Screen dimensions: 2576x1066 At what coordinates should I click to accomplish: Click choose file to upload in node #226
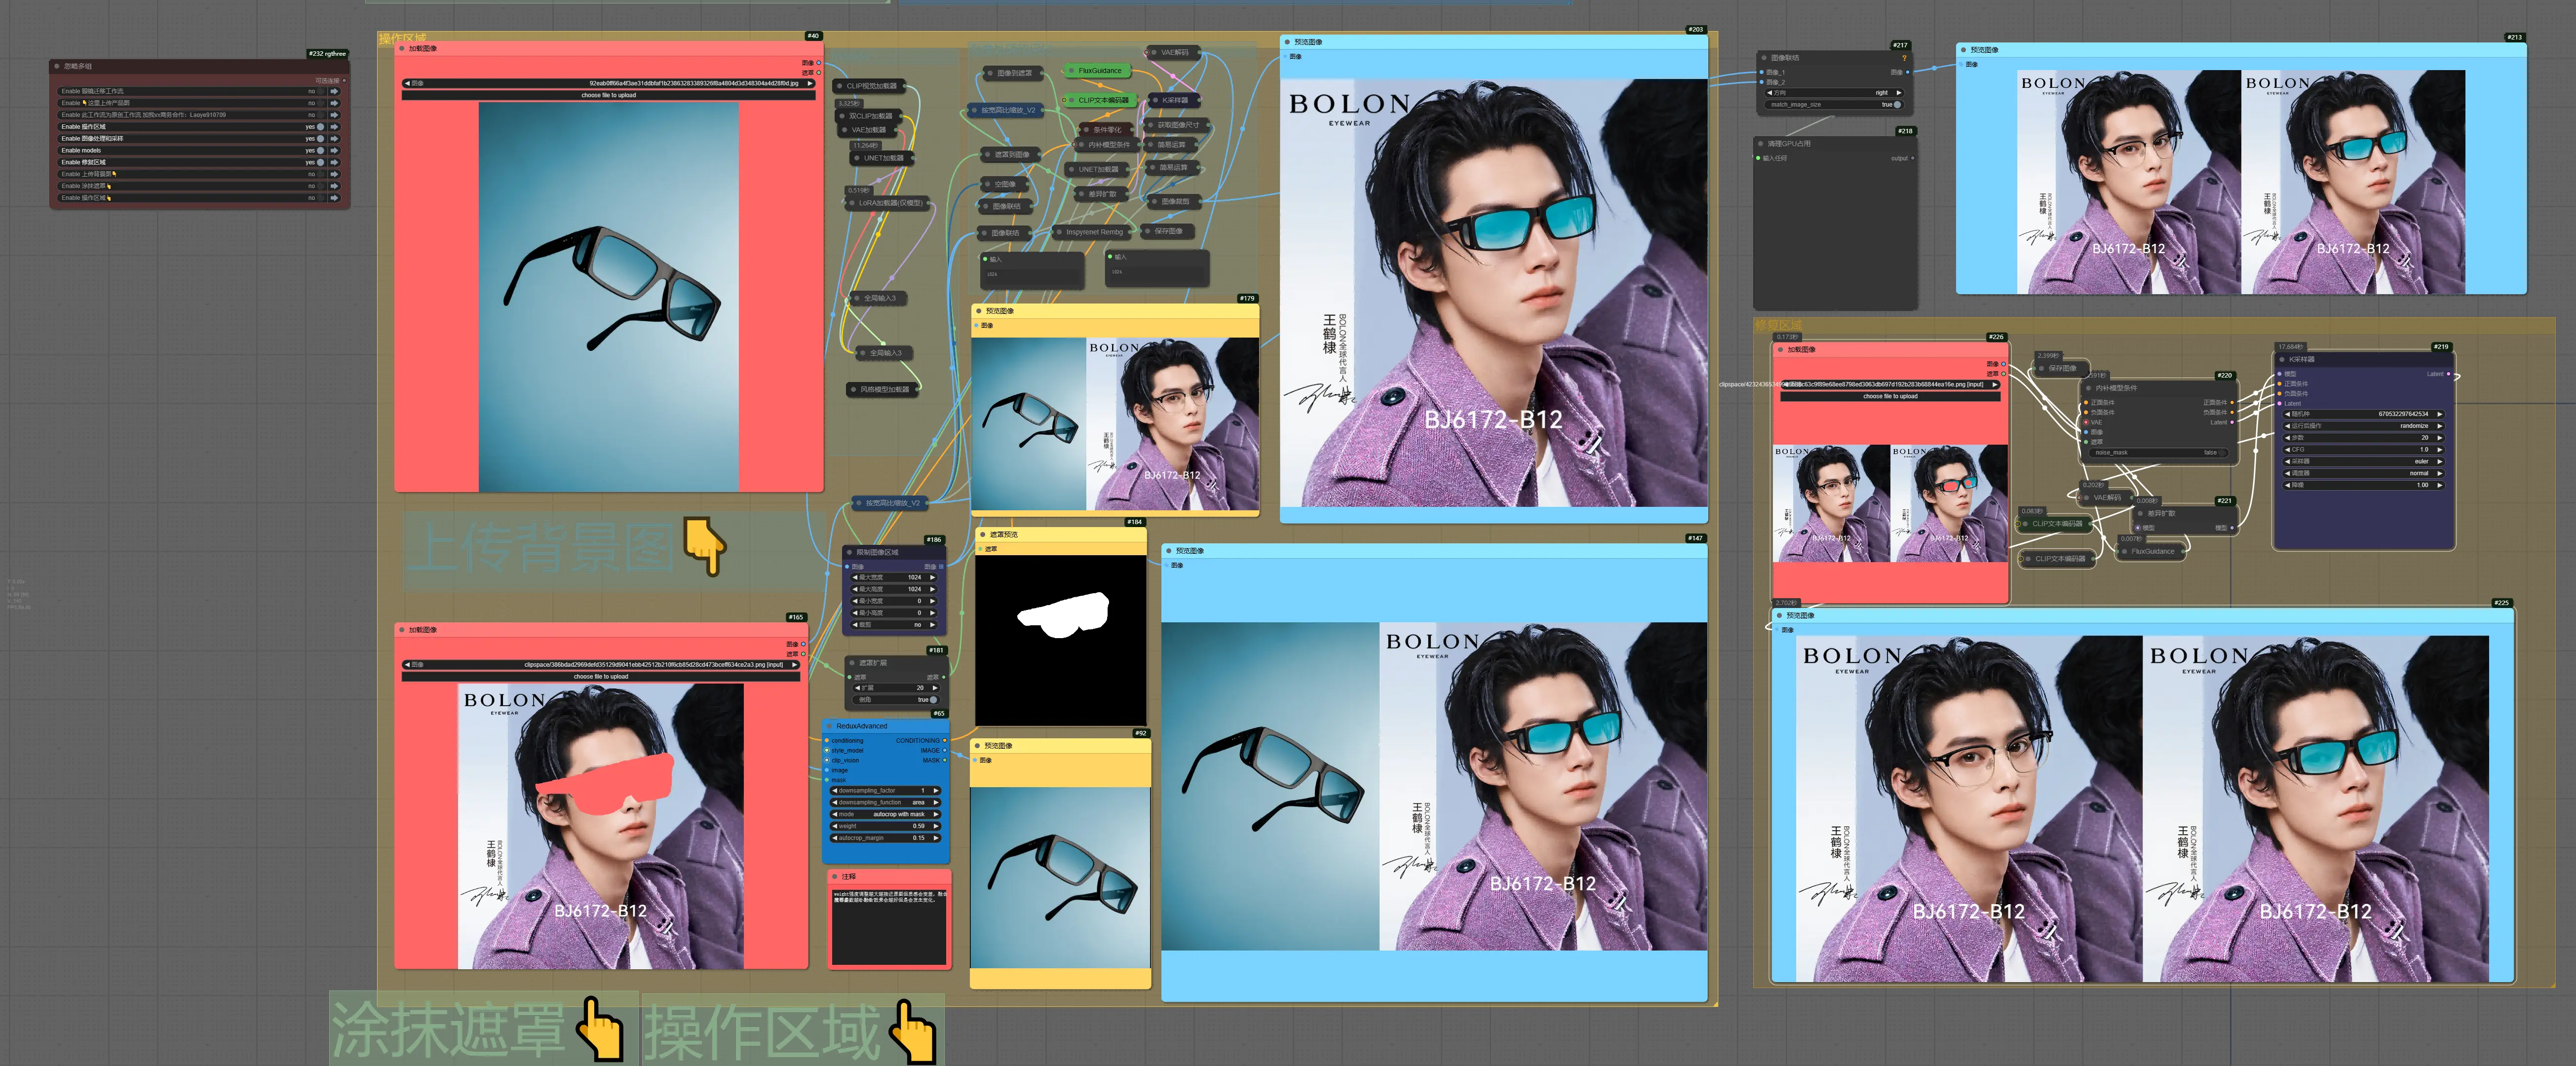[x=1890, y=397]
